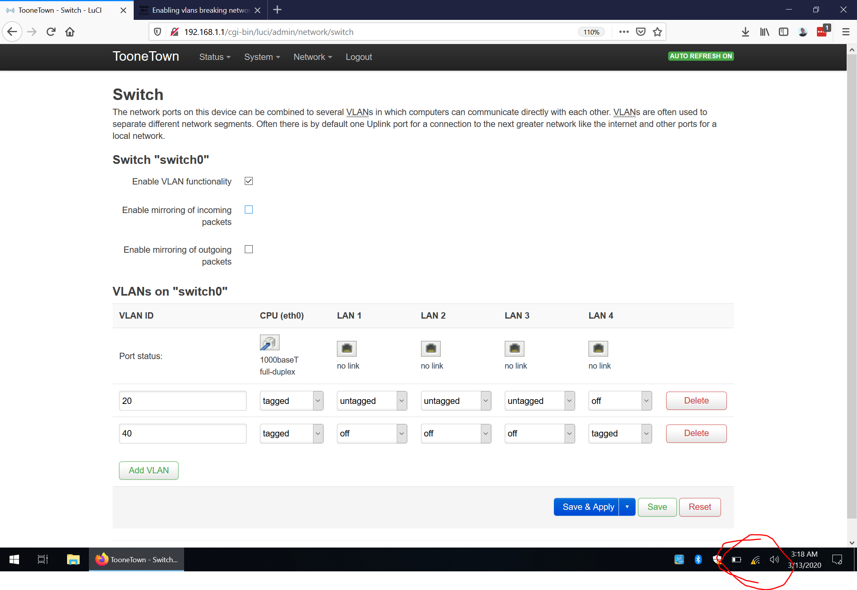Click the LAN 3 port icon
857x590 pixels.
(x=515, y=349)
